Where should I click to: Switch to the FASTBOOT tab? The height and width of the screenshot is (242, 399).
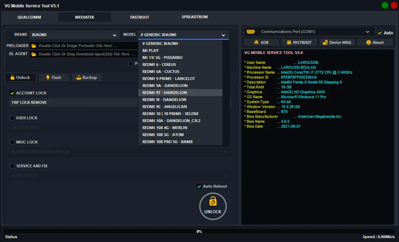[x=140, y=17]
